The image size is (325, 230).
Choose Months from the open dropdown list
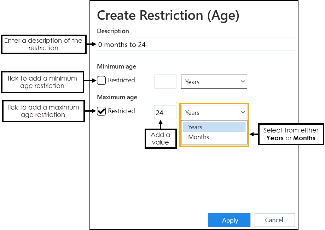pyautogui.click(x=214, y=137)
